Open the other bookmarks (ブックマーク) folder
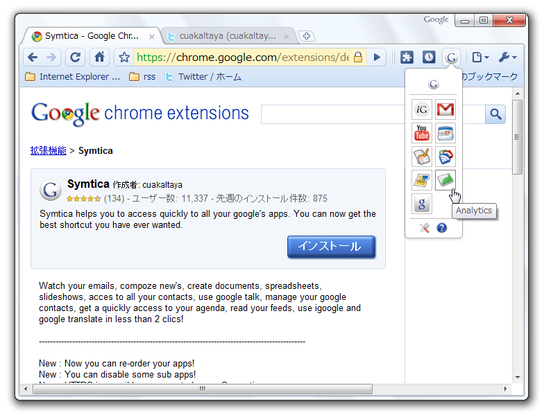 coord(490,76)
